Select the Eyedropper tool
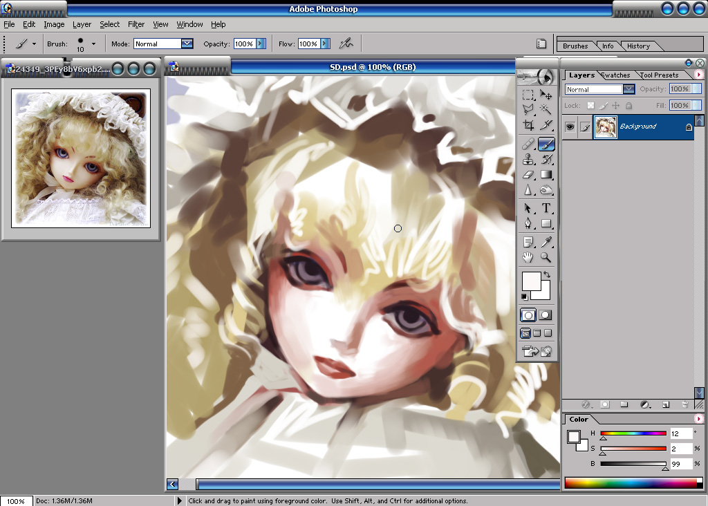Image resolution: width=708 pixels, height=506 pixels. coord(546,243)
